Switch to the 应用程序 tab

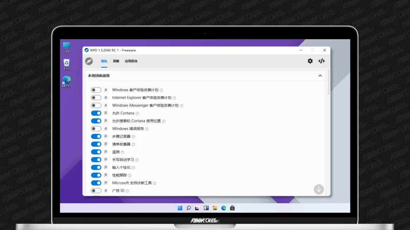[131, 61]
